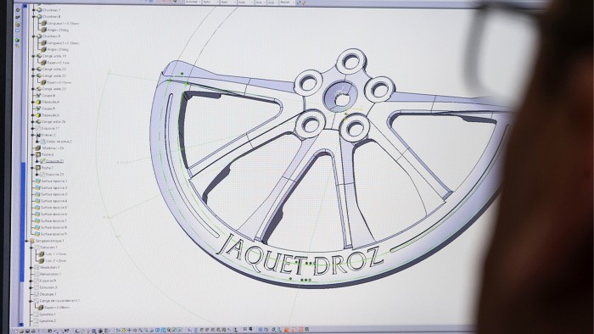Click the tree scrollbar down arrow
Image resolution: width=594 pixels, height=334 pixels.
coord(21,325)
